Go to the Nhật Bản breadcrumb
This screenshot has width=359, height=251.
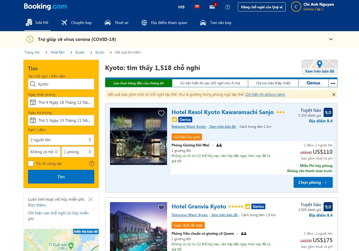58,52
